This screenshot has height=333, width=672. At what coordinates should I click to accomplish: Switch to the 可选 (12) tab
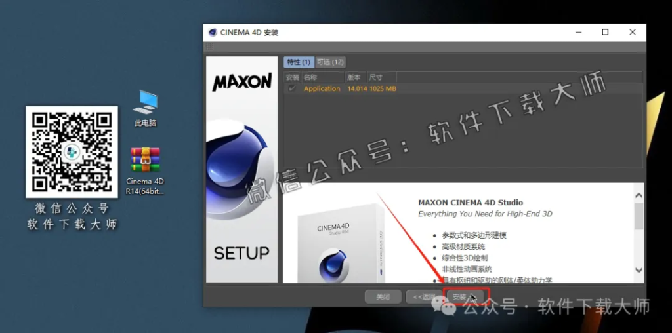pyautogui.click(x=330, y=62)
